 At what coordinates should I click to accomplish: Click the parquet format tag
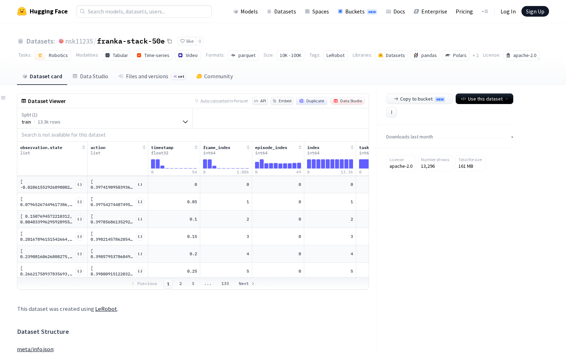point(243,55)
